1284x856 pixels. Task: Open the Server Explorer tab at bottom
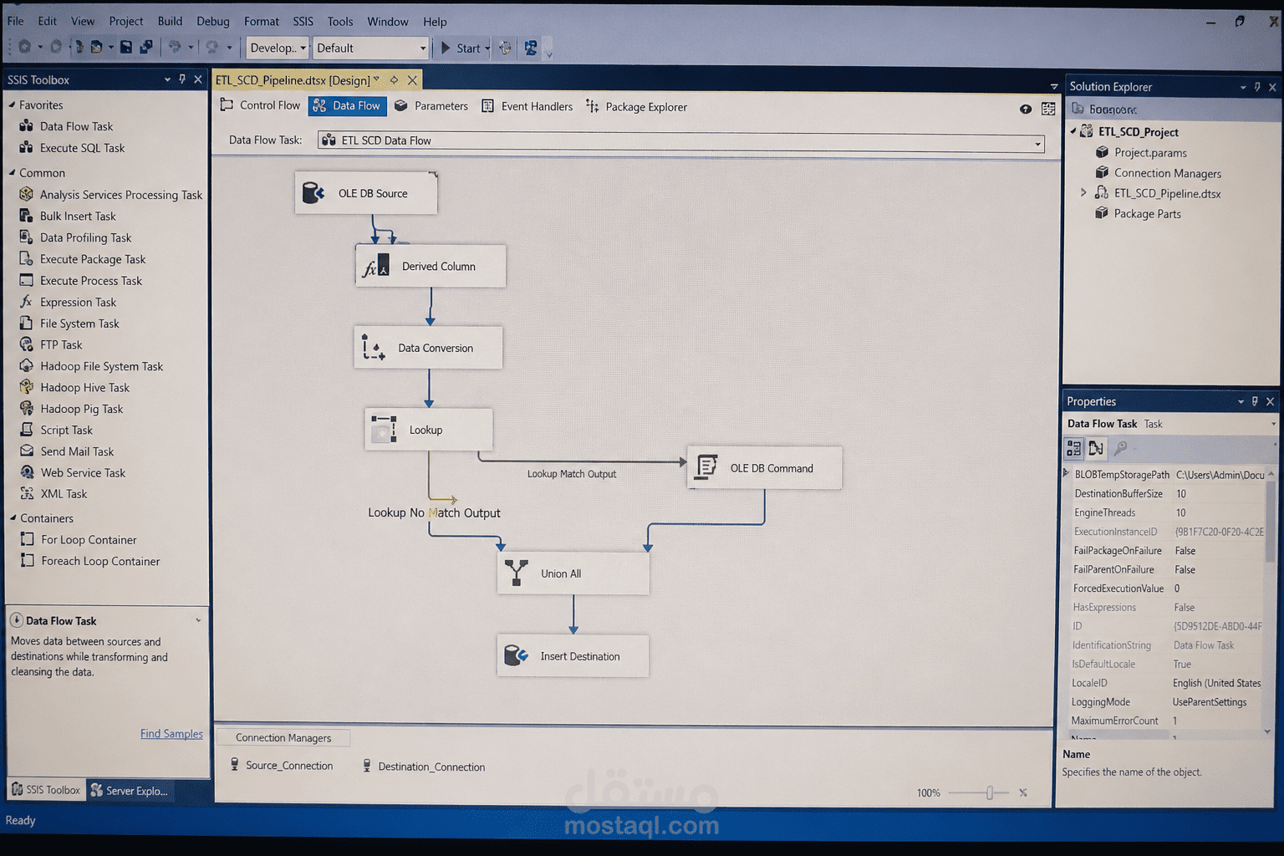(130, 790)
